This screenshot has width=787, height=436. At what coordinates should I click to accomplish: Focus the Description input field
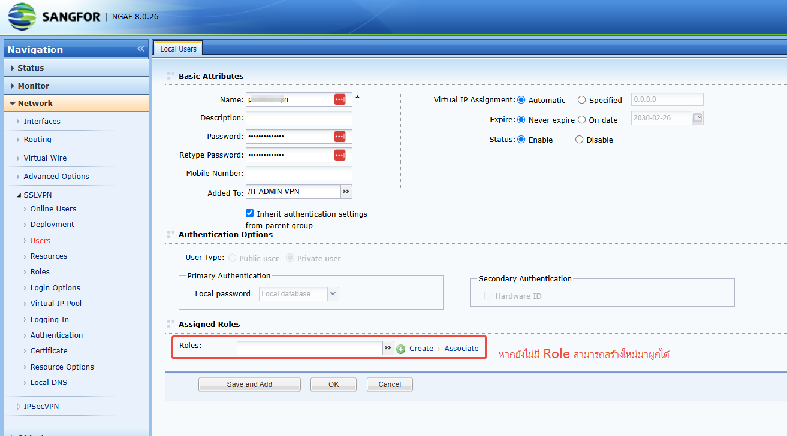coord(299,118)
